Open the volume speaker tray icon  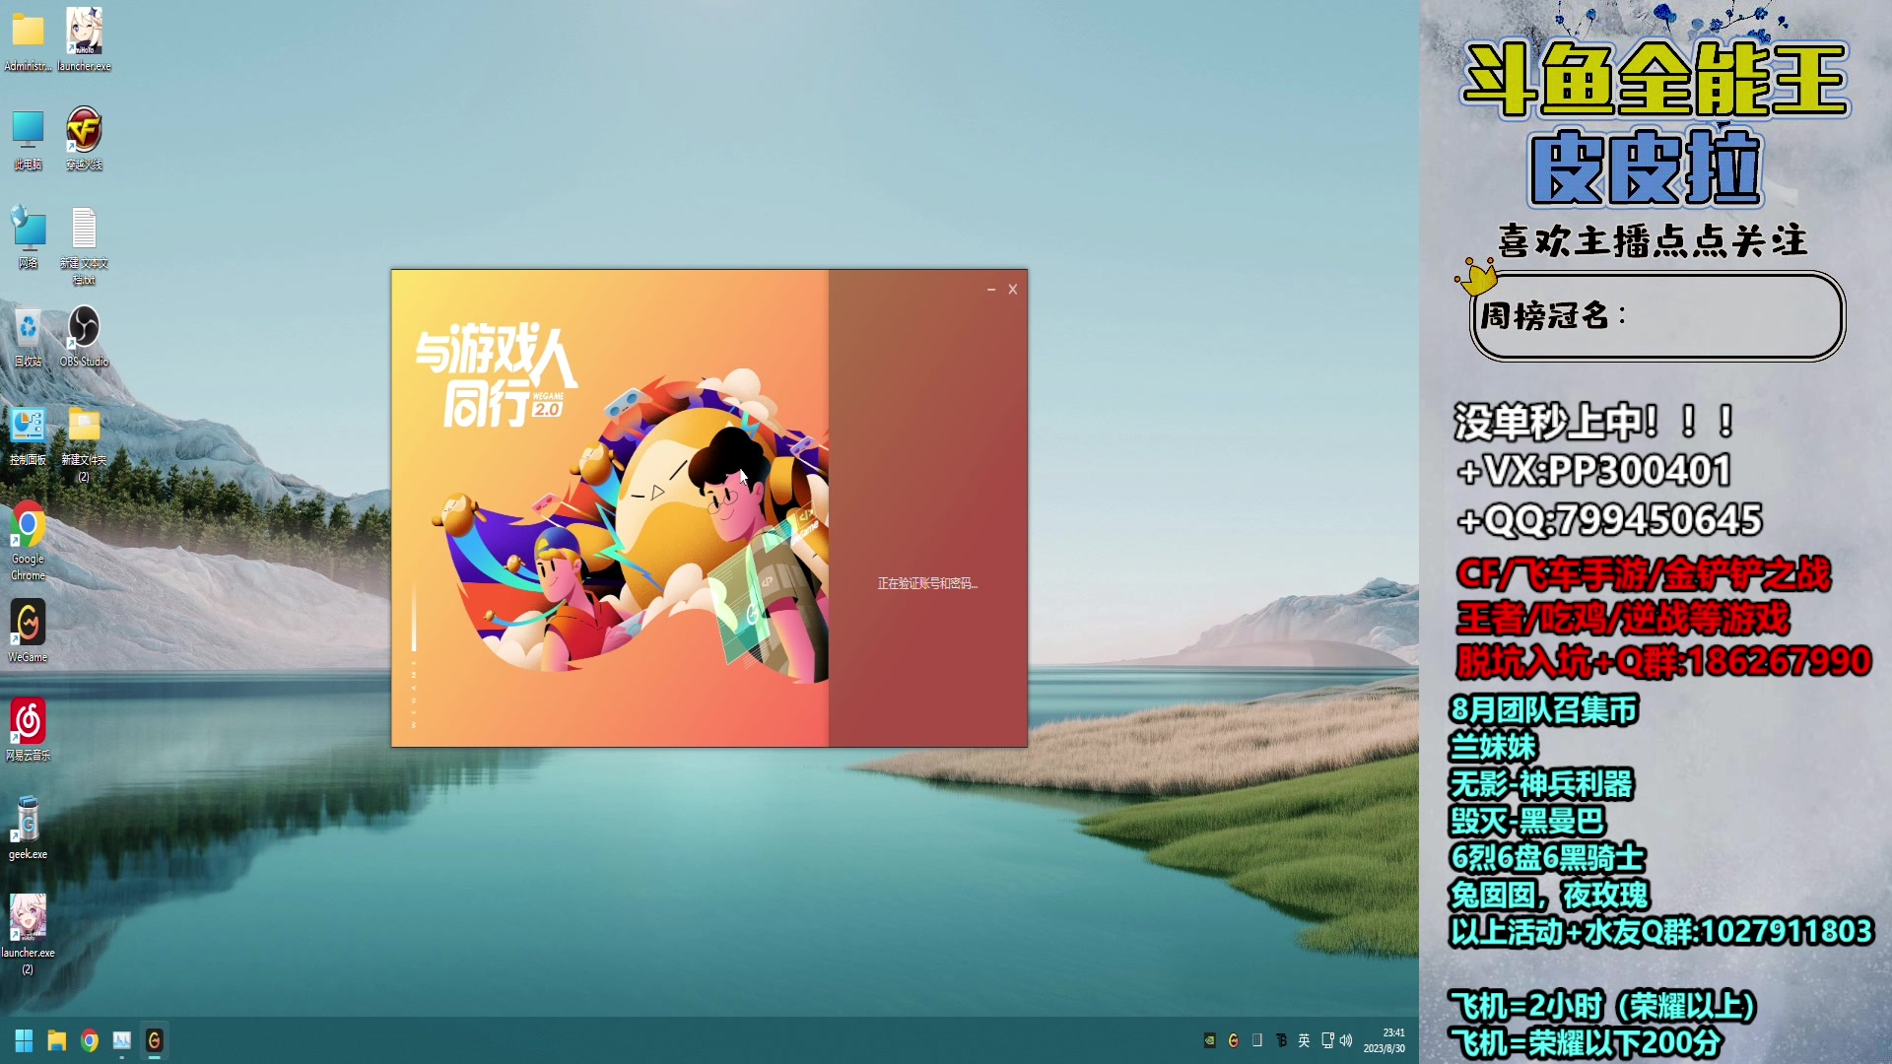click(1346, 1040)
